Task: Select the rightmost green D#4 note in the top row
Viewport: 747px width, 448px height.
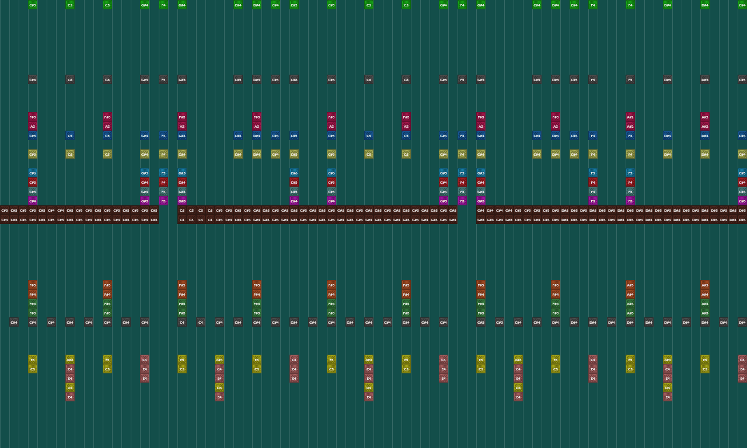Action: point(705,5)
